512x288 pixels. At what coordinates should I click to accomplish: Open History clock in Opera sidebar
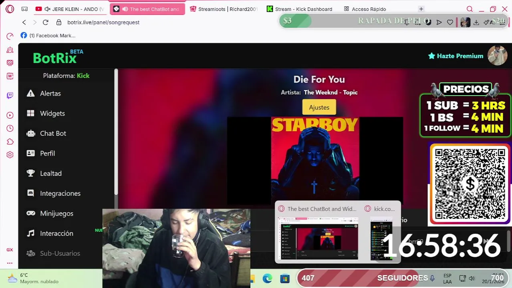[x=10, y=128]
